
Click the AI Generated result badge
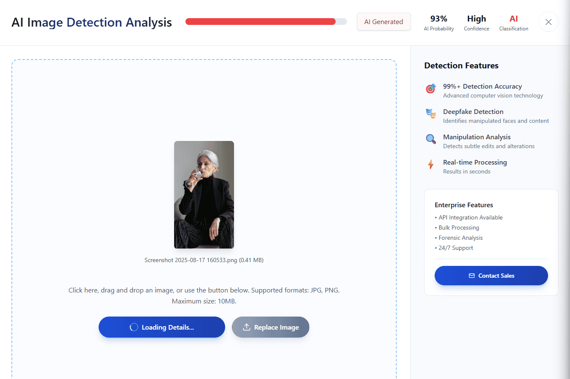point(384,22)
